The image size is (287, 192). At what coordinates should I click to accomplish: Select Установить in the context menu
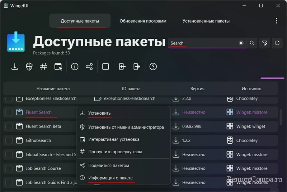pos(99,113)
